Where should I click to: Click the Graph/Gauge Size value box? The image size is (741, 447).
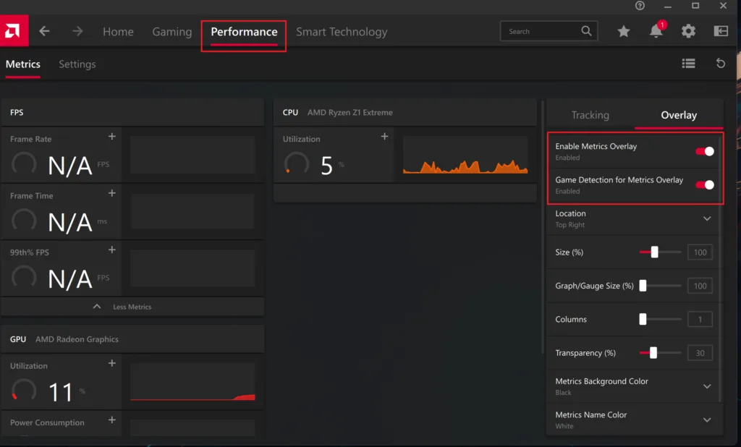pyautogui.click(x=700, y=286)
